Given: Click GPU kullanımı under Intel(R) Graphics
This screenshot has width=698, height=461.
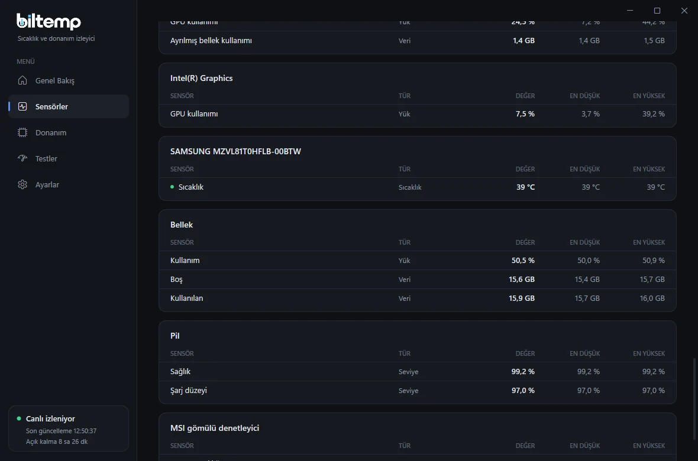Looking at the screenshot, I should point(194,114).
